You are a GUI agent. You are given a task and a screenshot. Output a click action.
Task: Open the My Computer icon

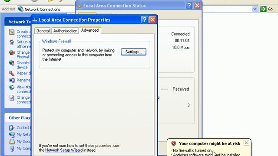(12, 149)
